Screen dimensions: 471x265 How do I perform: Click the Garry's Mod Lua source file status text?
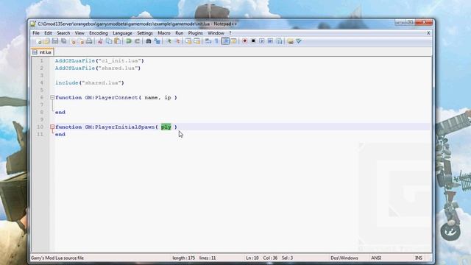tap(57, 258)
